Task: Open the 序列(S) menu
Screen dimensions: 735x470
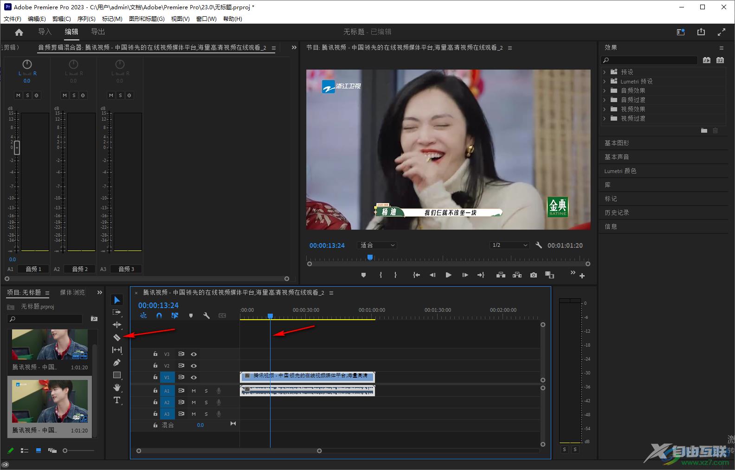Action: (x=86, y=19)
